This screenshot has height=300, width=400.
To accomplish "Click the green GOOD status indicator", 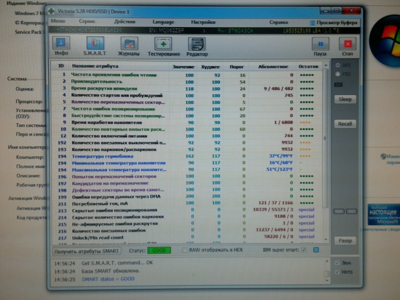I will [159, 250].
